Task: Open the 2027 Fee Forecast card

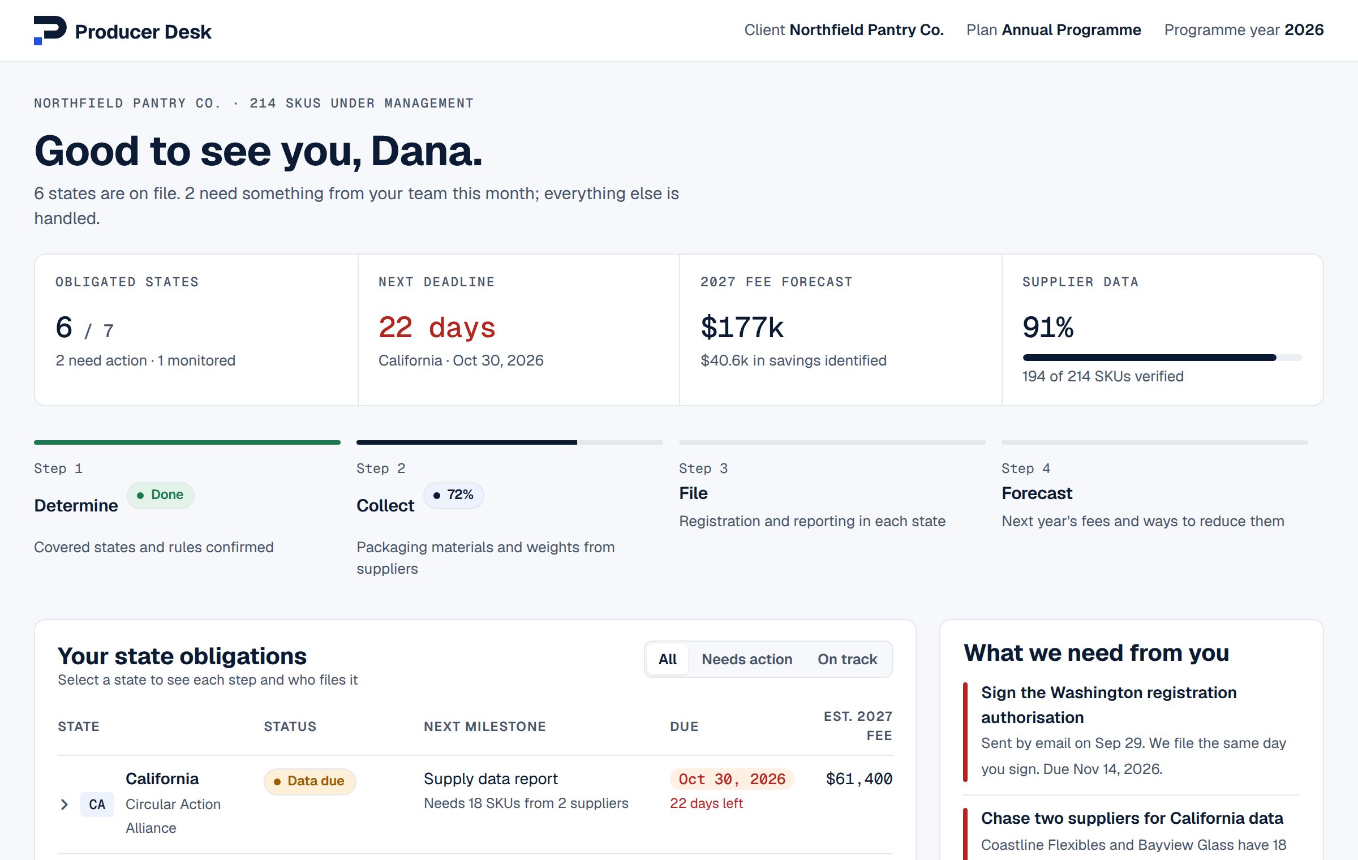Action: pyautogui.click(x=841, y=330)
